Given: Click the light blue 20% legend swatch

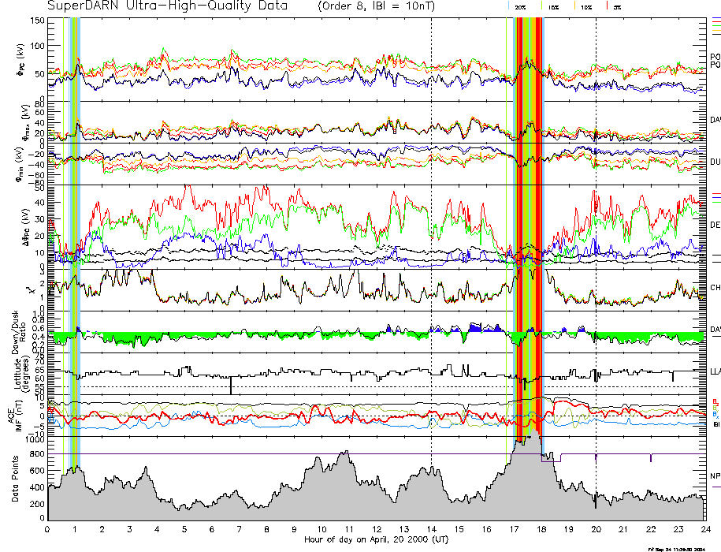Looking at the screenshot, I should click(508, 6).
